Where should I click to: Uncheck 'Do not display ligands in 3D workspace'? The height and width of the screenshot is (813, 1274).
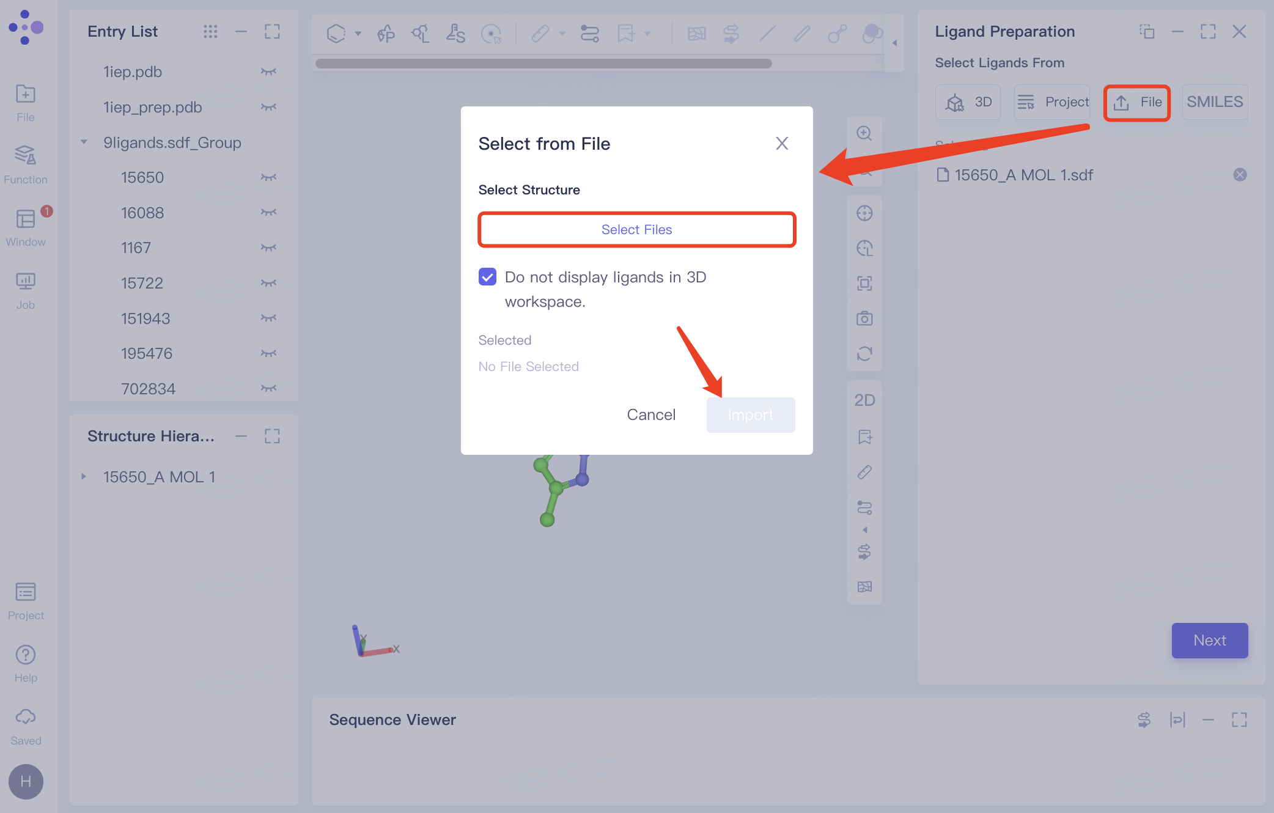click(487, 277)
